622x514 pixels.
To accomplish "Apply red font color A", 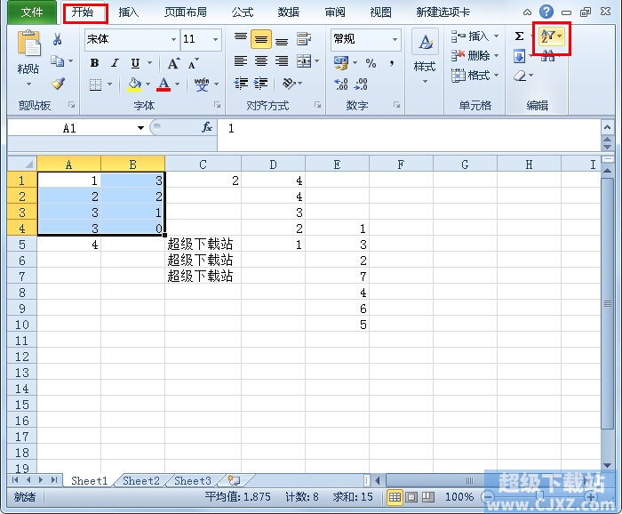I will click(163, 84).
